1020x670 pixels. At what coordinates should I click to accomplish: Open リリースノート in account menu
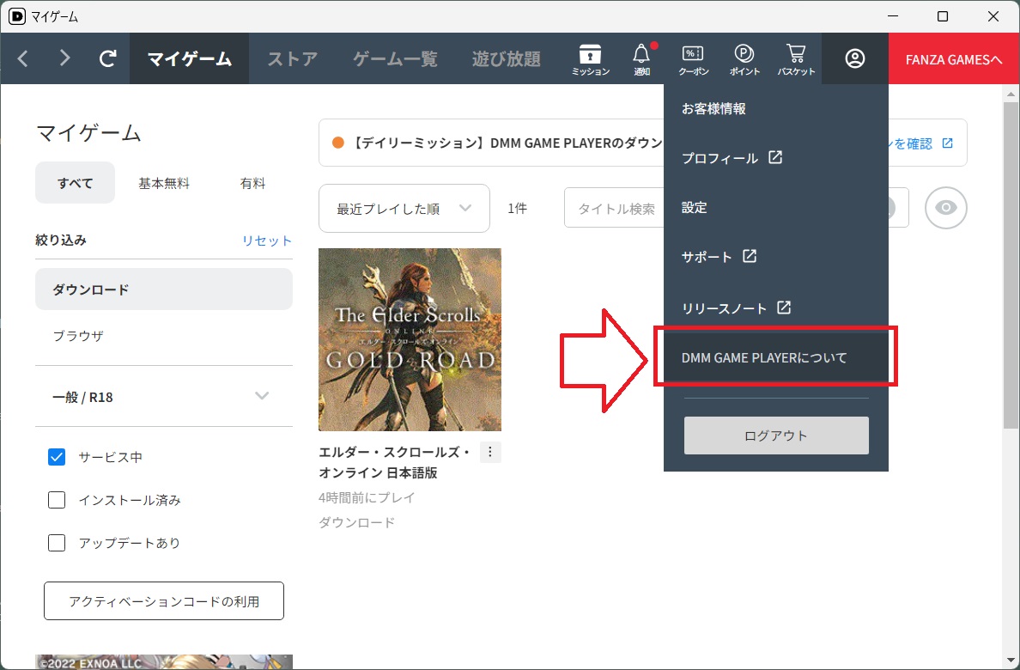776,308
